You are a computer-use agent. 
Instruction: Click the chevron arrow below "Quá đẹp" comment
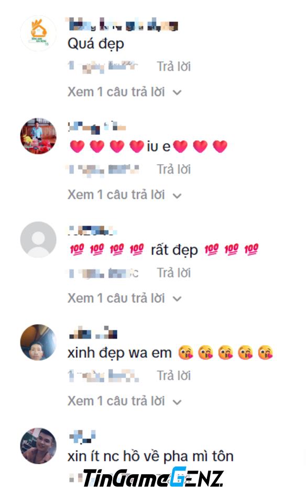coord(177,93)
